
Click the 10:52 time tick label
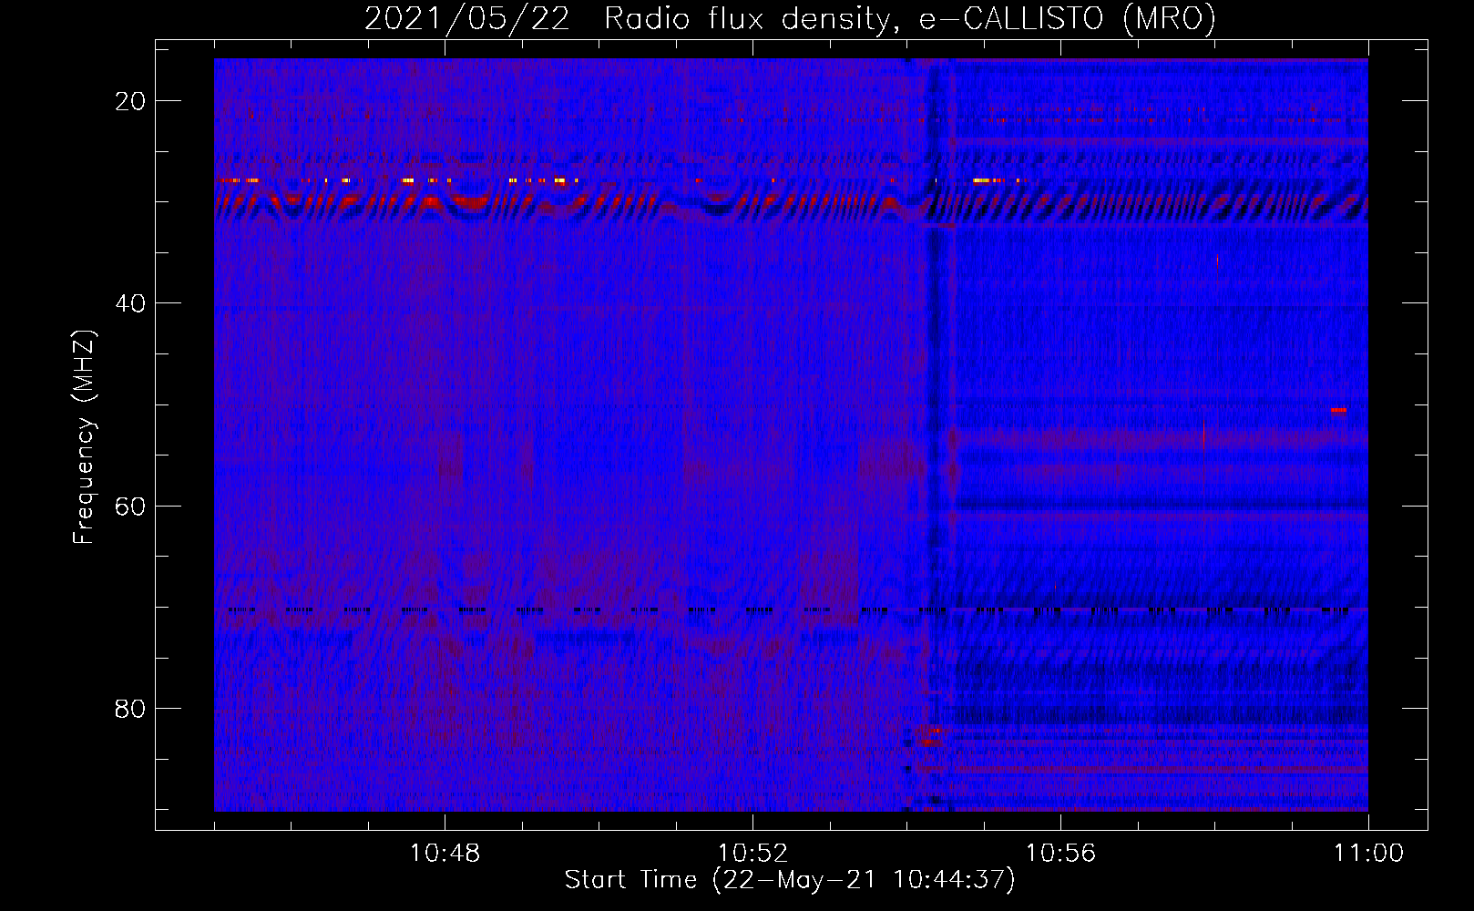pos(752,854)
